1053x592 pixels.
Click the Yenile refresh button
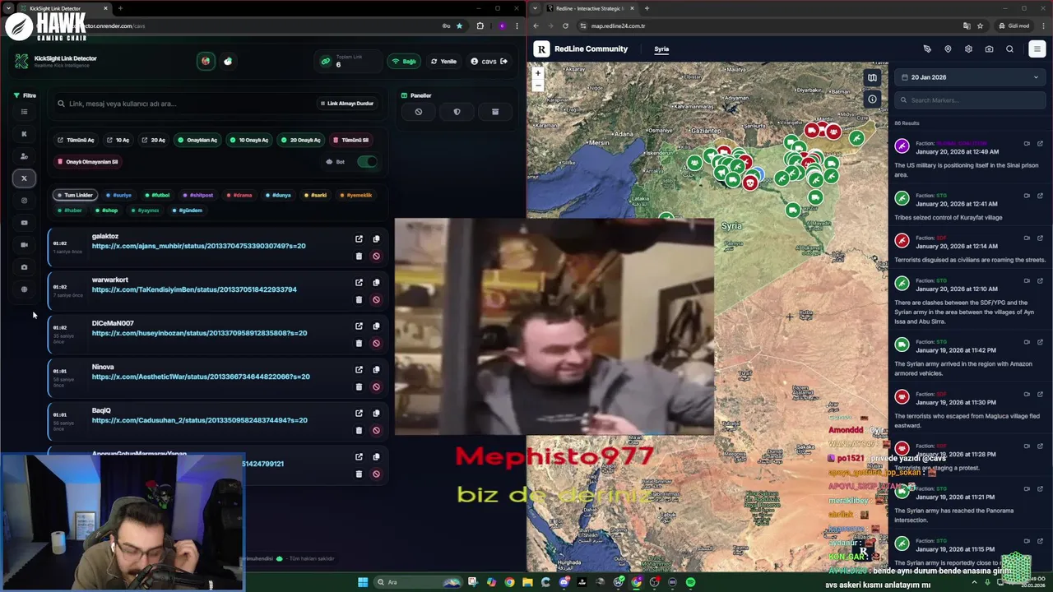[x=443, y=62]
